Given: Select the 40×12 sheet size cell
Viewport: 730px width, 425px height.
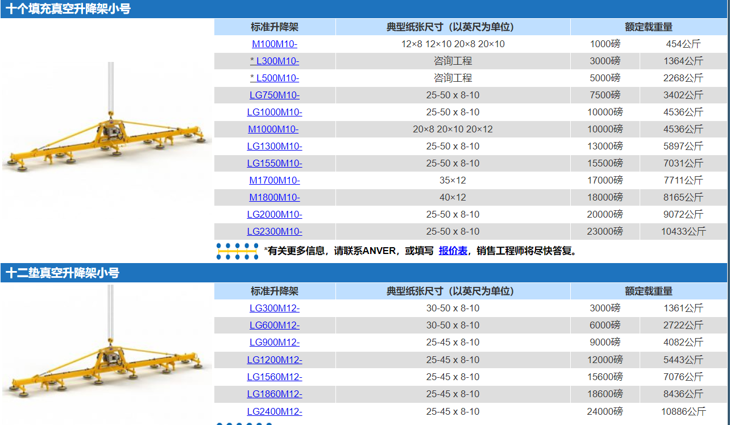Looking at the screenshot, I should 453,197.
